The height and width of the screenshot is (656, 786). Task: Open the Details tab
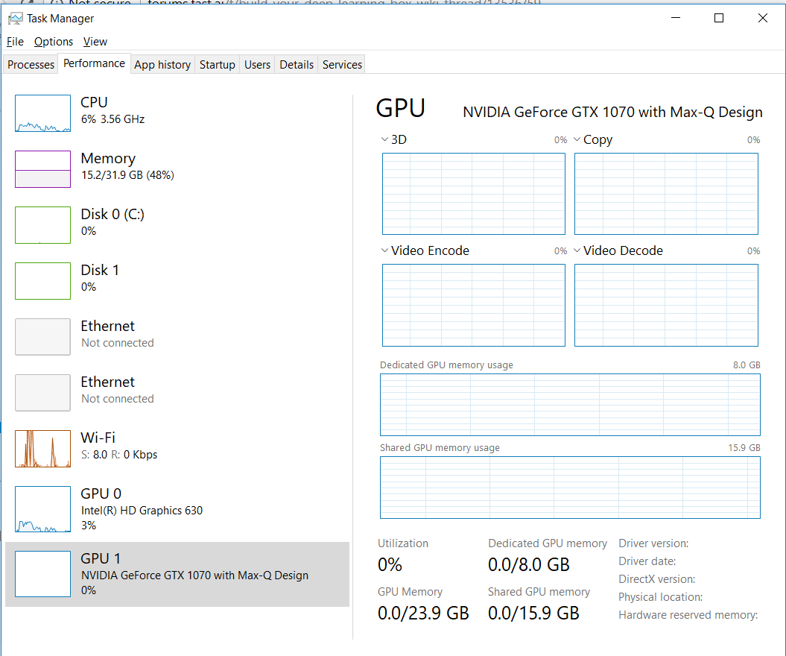(297, 65)
